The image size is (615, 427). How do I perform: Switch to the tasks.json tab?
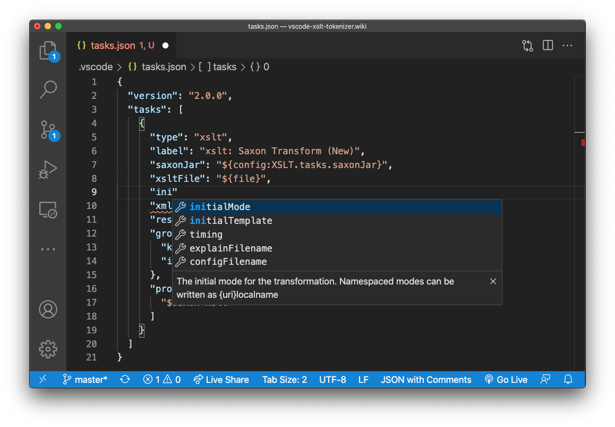113,45
